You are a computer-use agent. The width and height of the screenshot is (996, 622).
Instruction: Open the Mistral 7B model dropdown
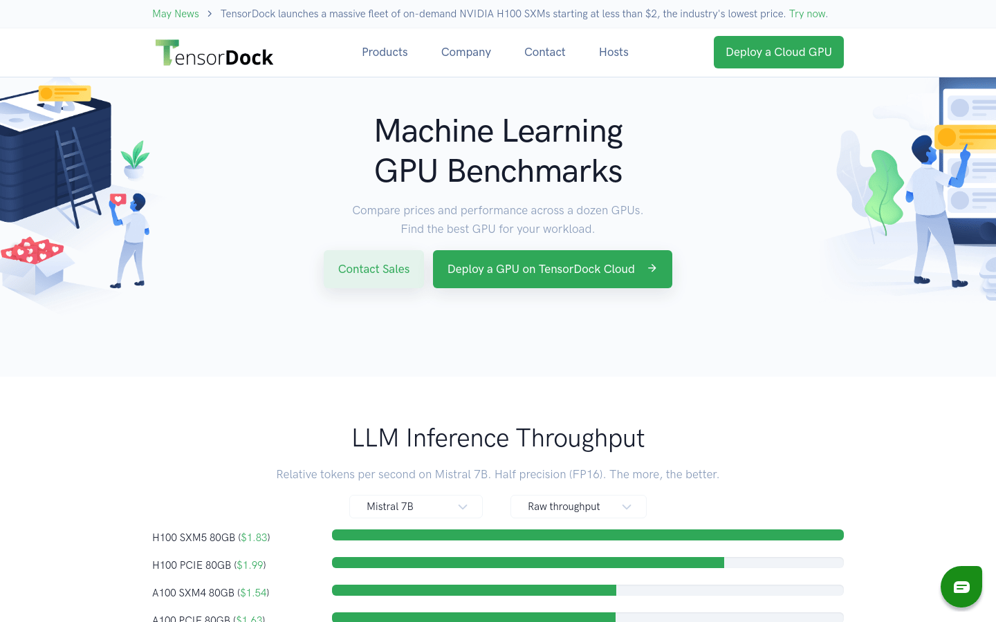pyautogui.click(x=416, y=507)
